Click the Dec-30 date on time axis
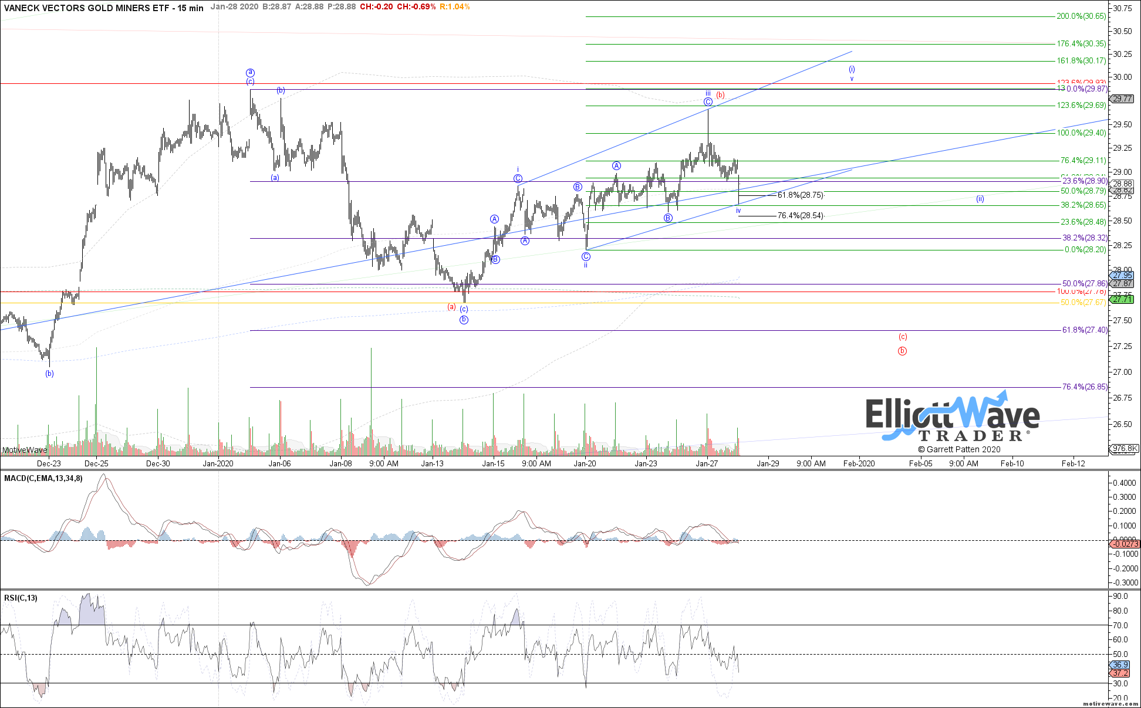 [x=158, y=463]
